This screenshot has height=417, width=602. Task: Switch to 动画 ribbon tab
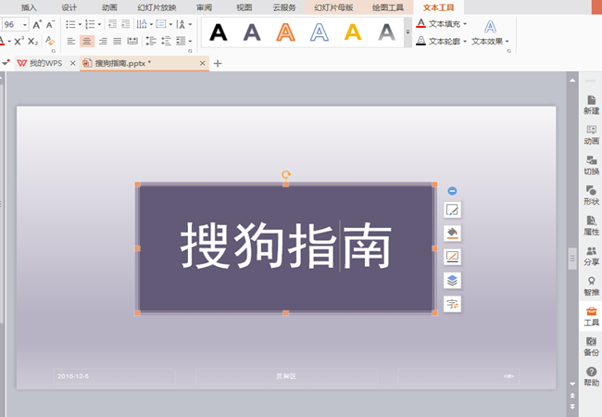coord(109,7)
